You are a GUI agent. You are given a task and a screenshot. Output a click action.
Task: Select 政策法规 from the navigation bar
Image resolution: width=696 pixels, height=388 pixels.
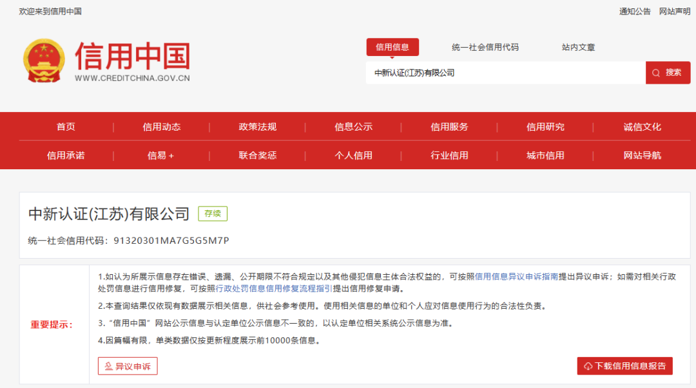tap(257, 127)
